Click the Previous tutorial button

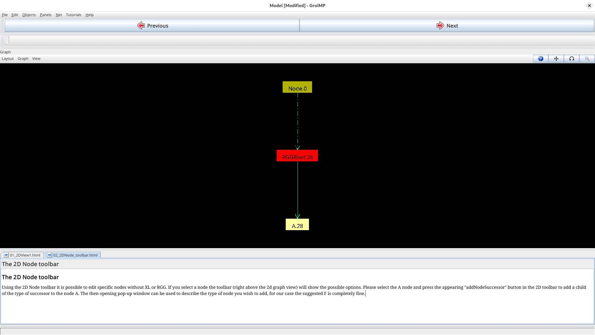click(152, 26)
